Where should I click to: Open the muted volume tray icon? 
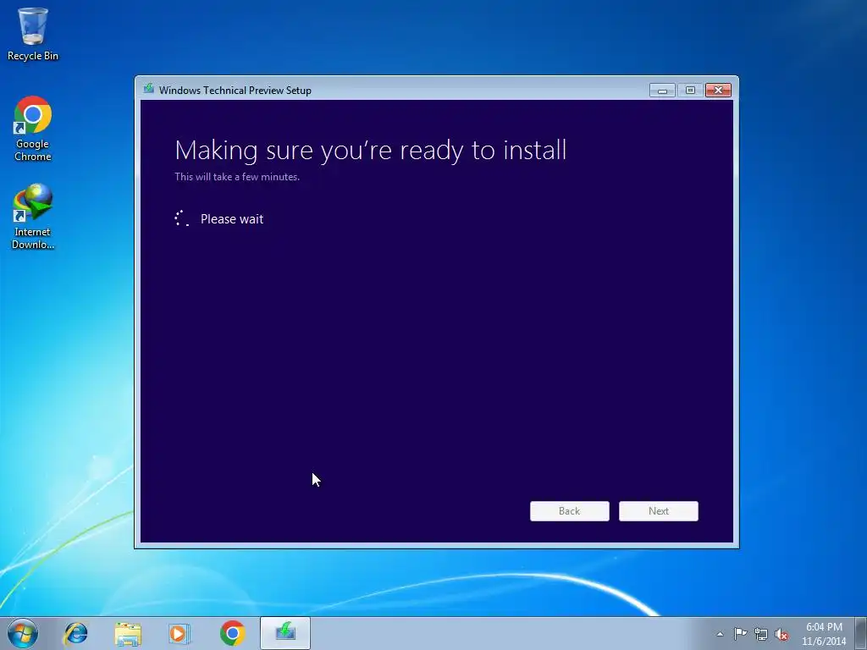click(781, 635)
